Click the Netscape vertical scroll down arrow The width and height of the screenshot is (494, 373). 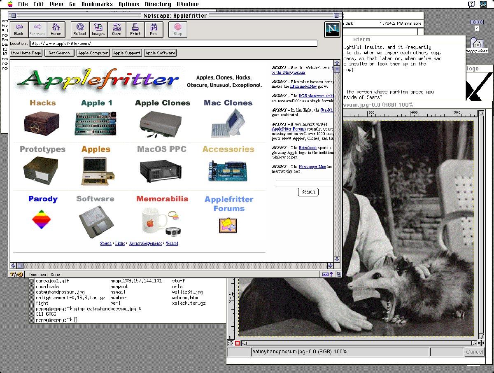click(x=337, y=259)
